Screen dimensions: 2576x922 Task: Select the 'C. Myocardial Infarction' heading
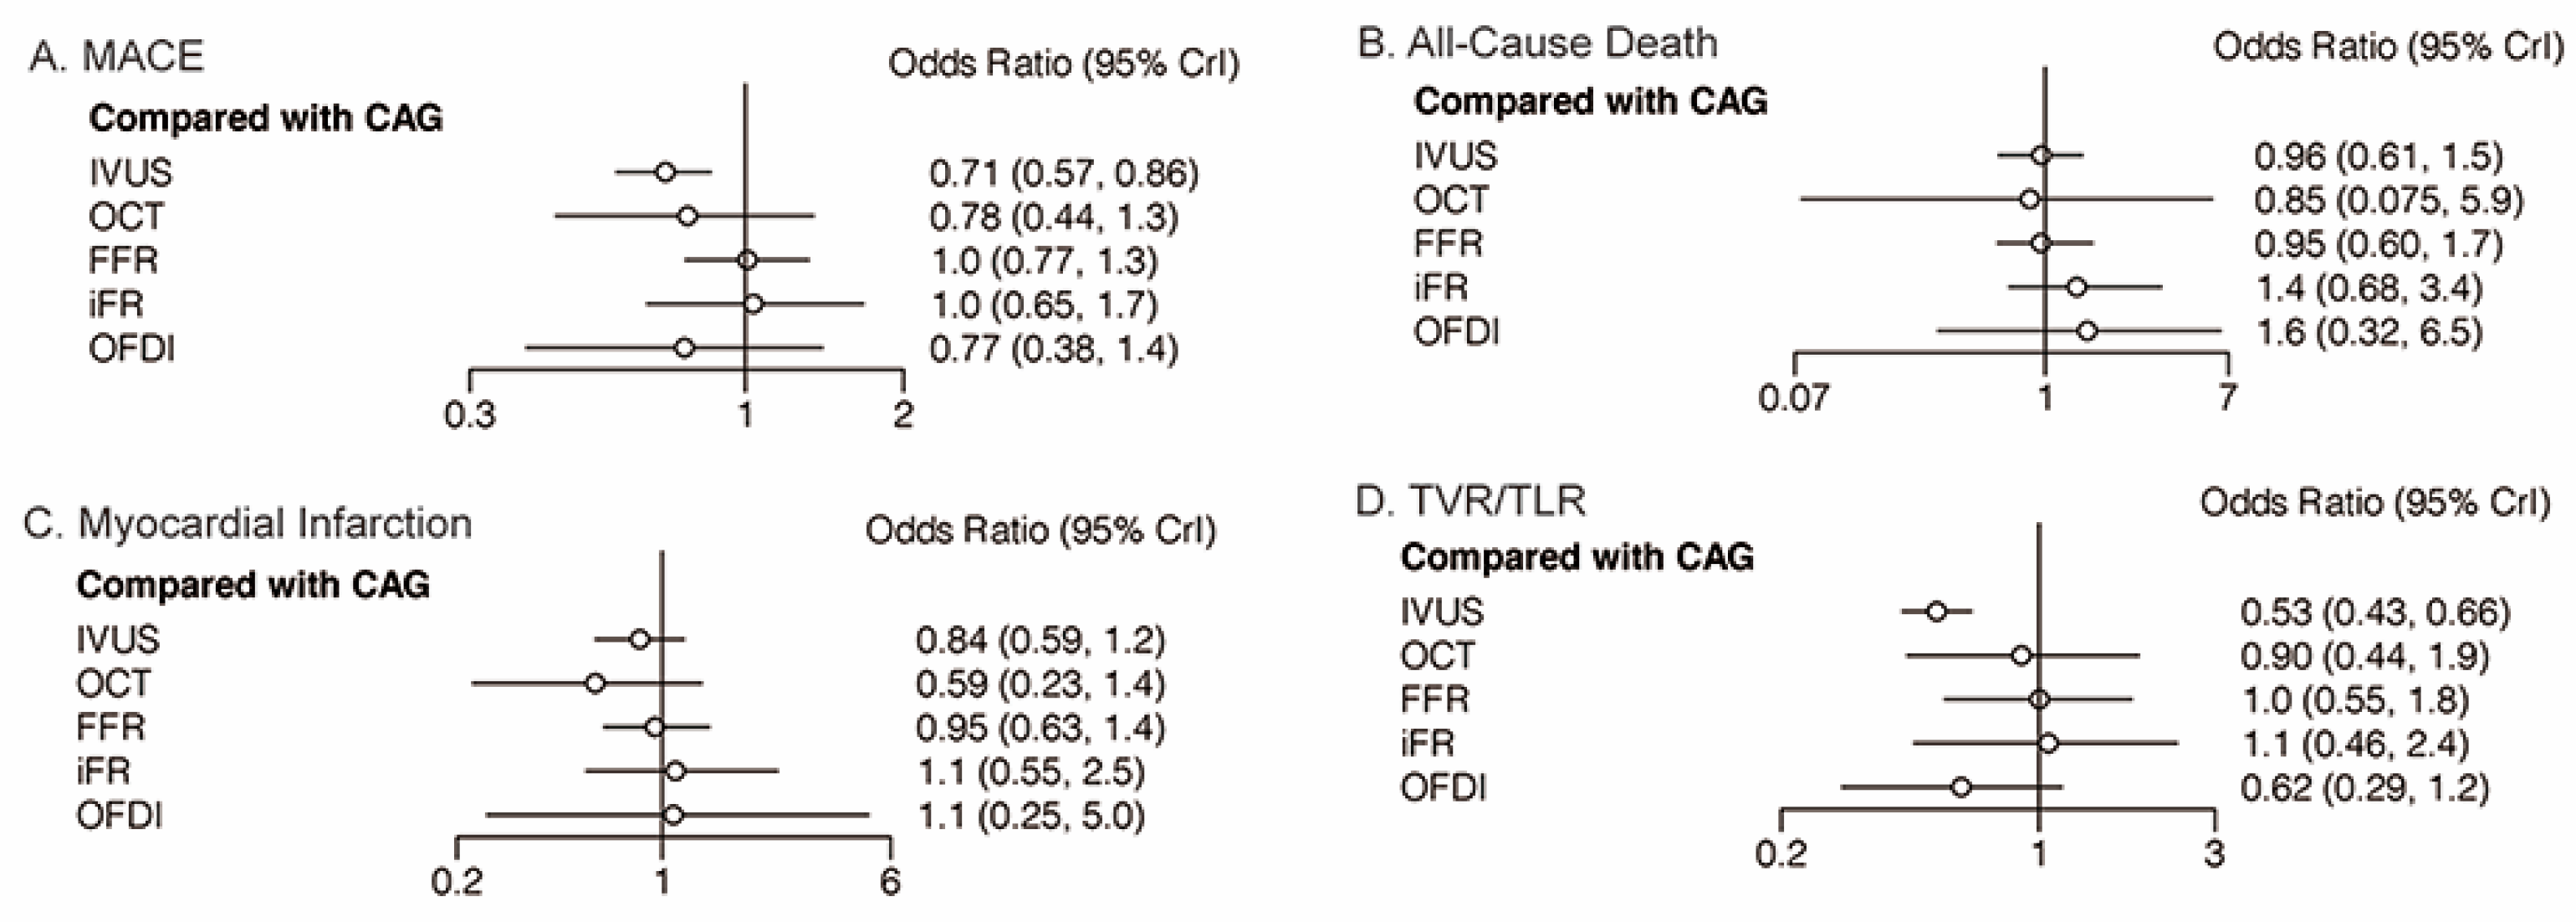[x=247, y=523]
